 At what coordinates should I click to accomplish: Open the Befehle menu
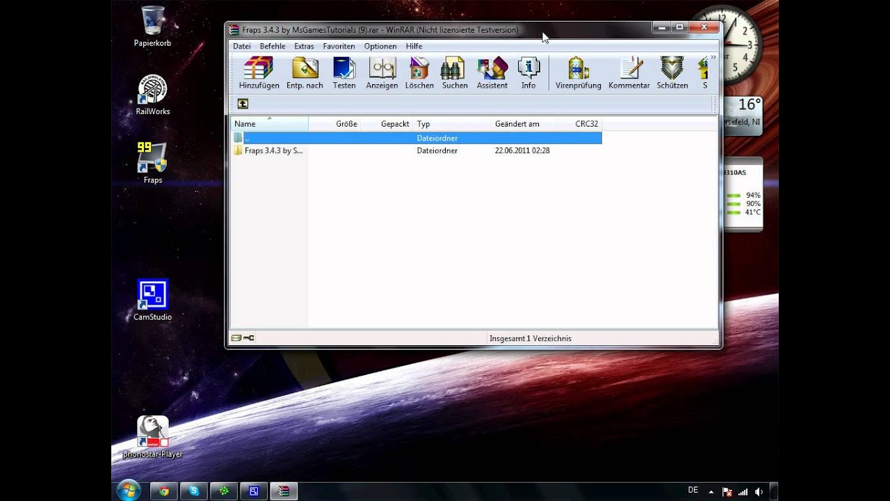point(273,46)
